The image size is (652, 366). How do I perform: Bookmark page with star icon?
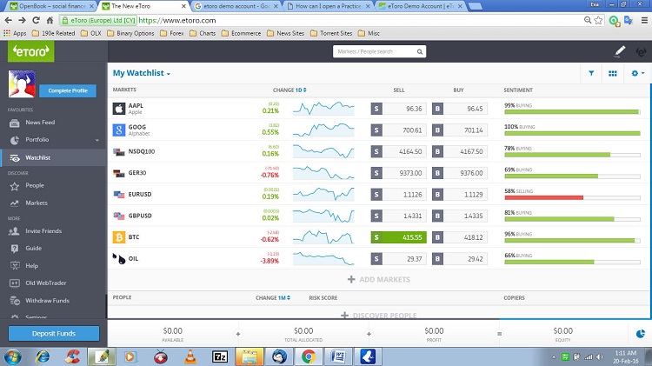(599, 20)
